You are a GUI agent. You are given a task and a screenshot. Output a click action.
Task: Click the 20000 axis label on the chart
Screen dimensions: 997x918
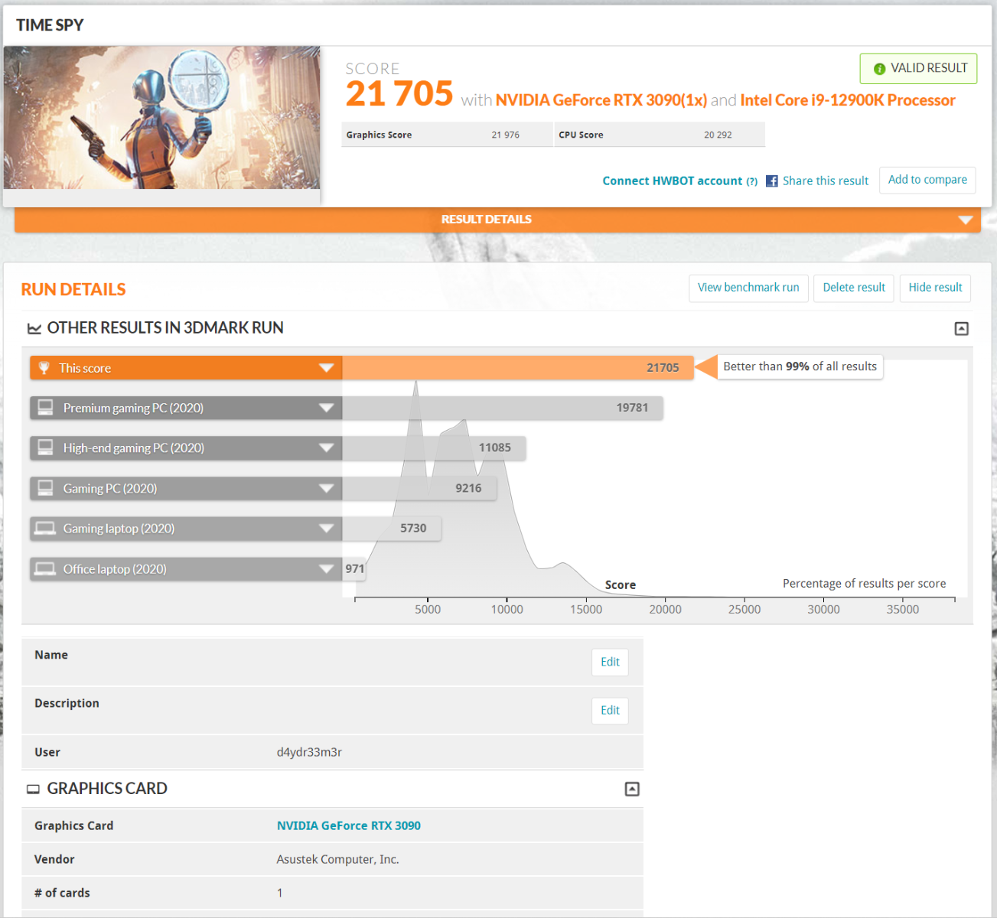point(665,610)
